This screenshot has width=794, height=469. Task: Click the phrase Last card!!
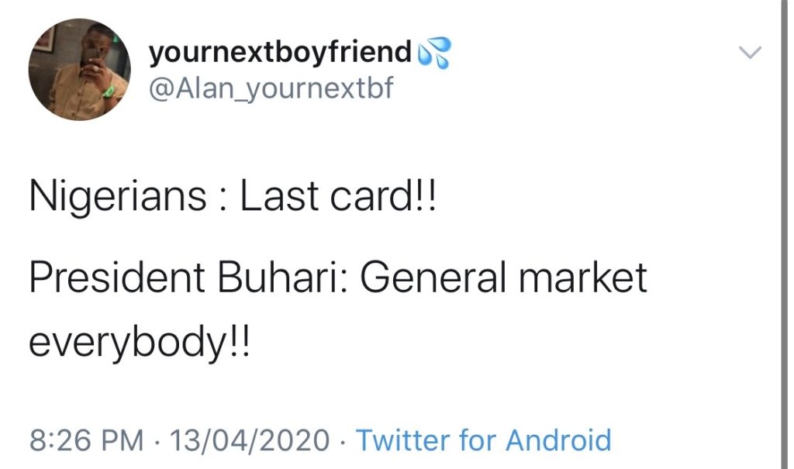338,198
